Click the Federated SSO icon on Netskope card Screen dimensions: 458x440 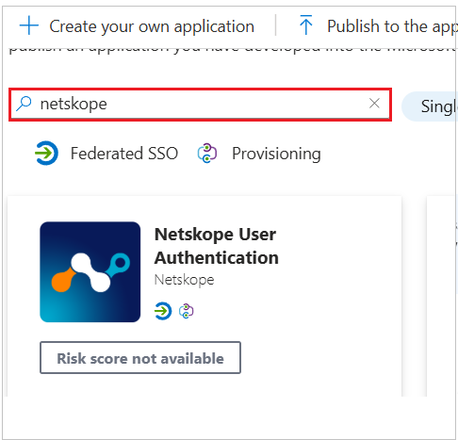pyautogui.click(x=163, y=311)
